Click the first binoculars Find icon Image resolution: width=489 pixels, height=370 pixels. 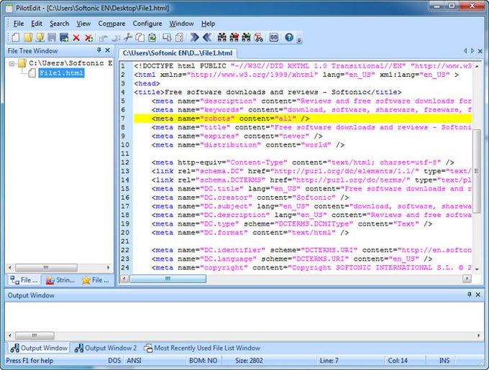pos(221,37)
